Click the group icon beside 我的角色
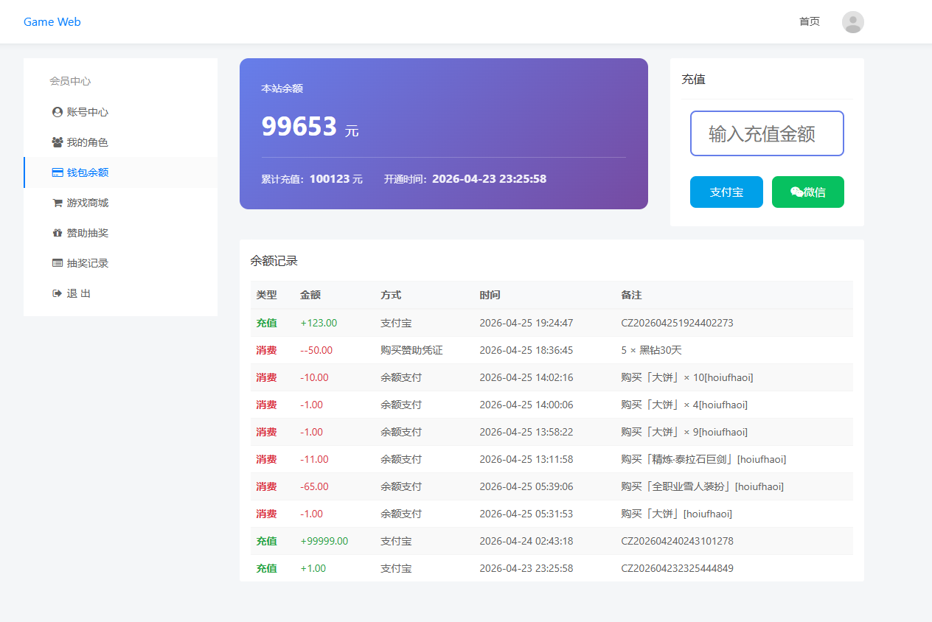This screenshot has width=932, height=622. pyautogui.click(x=58, y=142)
